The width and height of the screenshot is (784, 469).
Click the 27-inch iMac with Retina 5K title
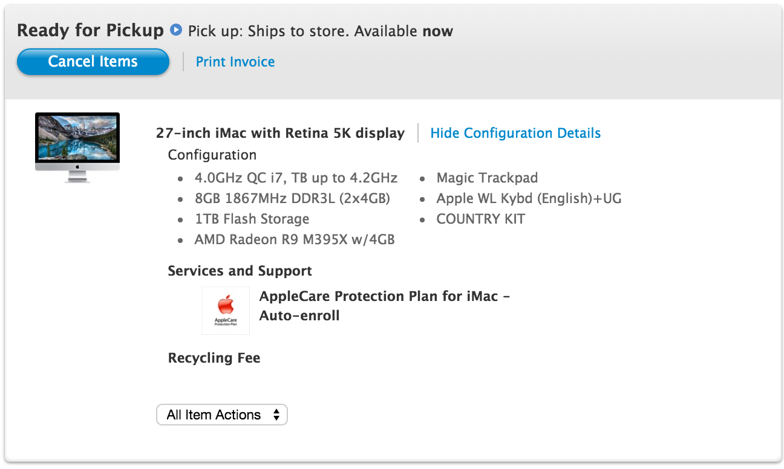click(280, 133)
